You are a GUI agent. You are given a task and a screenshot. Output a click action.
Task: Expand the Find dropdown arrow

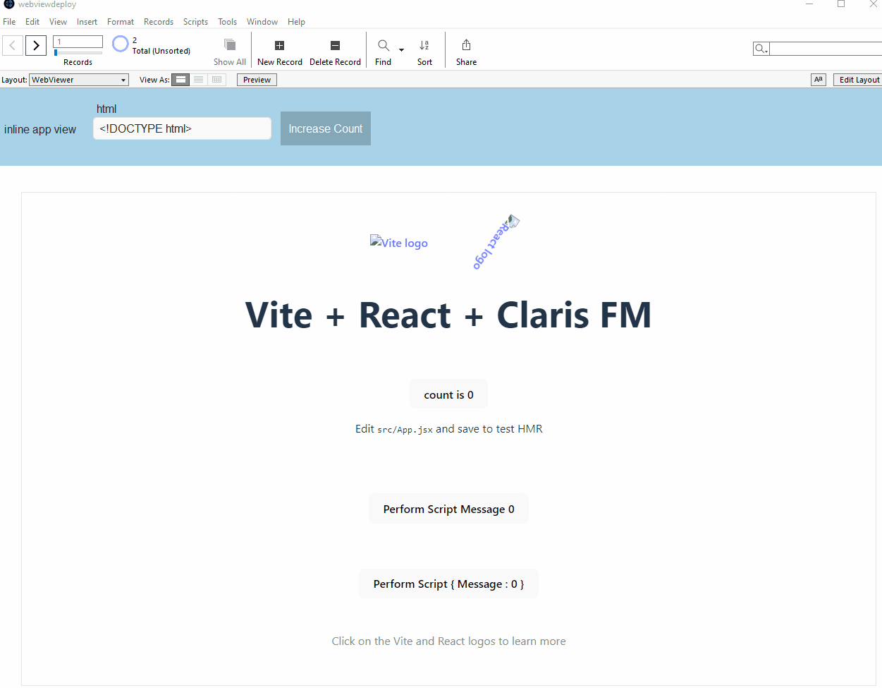pyautogui.click(x=402, y=50)
